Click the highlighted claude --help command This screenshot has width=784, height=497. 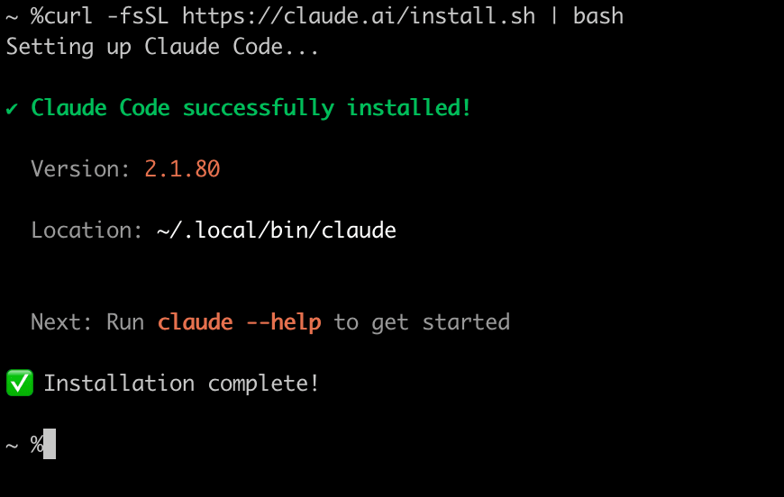coord(239,322)
